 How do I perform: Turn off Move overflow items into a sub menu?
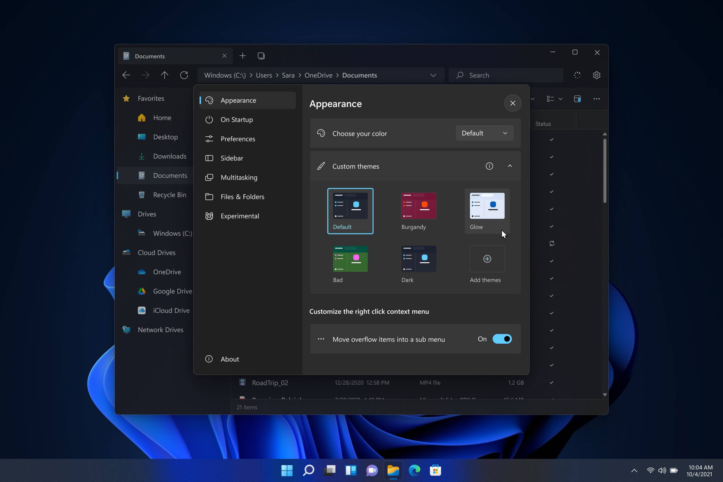[x=502, y=339]
